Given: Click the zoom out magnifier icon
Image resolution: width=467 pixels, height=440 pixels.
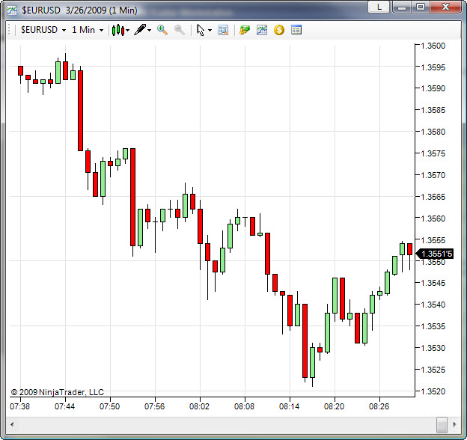Looking at the screenshot, I should click(x=180, y=30).
